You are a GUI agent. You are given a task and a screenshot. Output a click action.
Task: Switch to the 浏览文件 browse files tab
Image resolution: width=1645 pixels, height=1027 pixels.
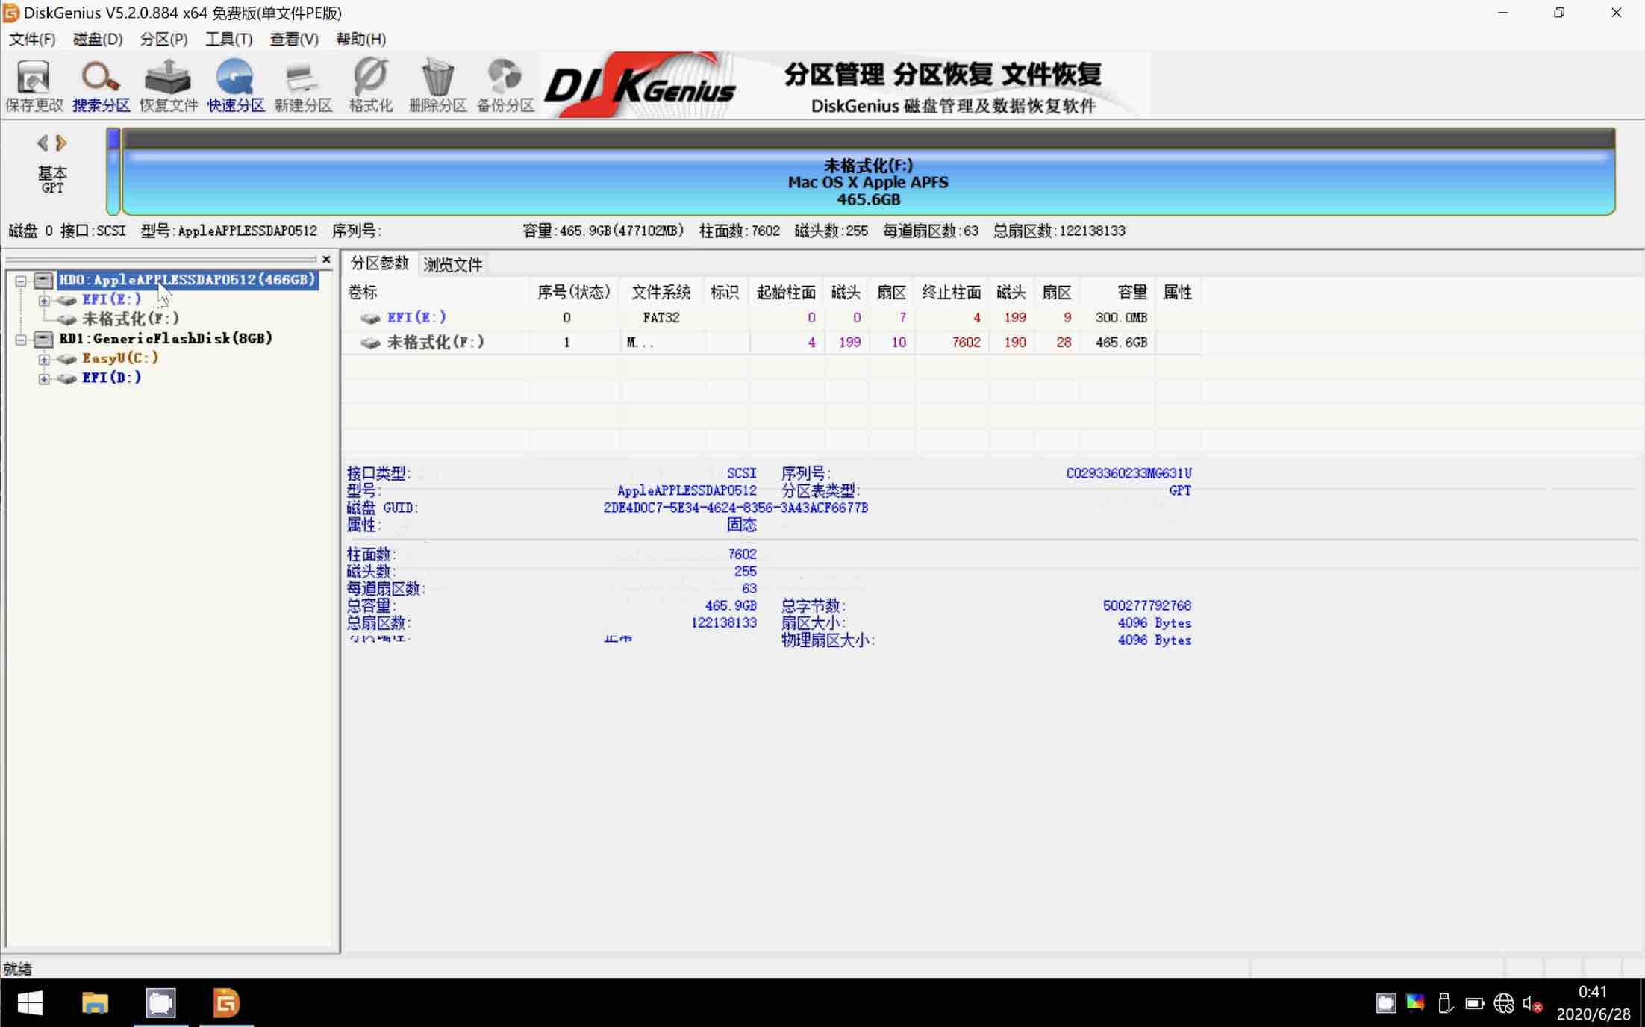(452, 264)
